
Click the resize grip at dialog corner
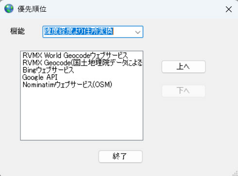[x=235, y=173]
